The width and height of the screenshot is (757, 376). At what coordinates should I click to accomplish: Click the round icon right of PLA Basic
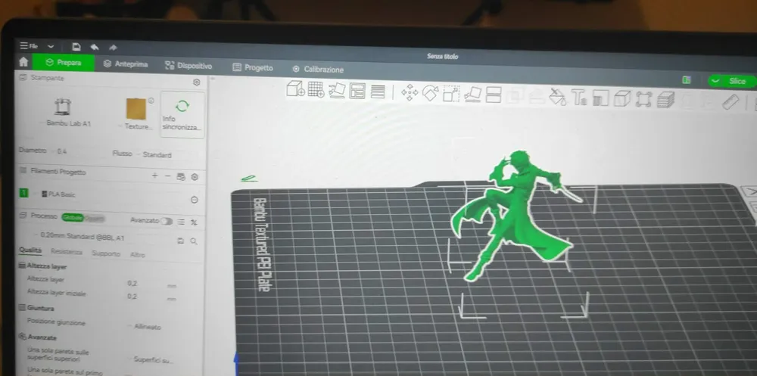[194, 200]
